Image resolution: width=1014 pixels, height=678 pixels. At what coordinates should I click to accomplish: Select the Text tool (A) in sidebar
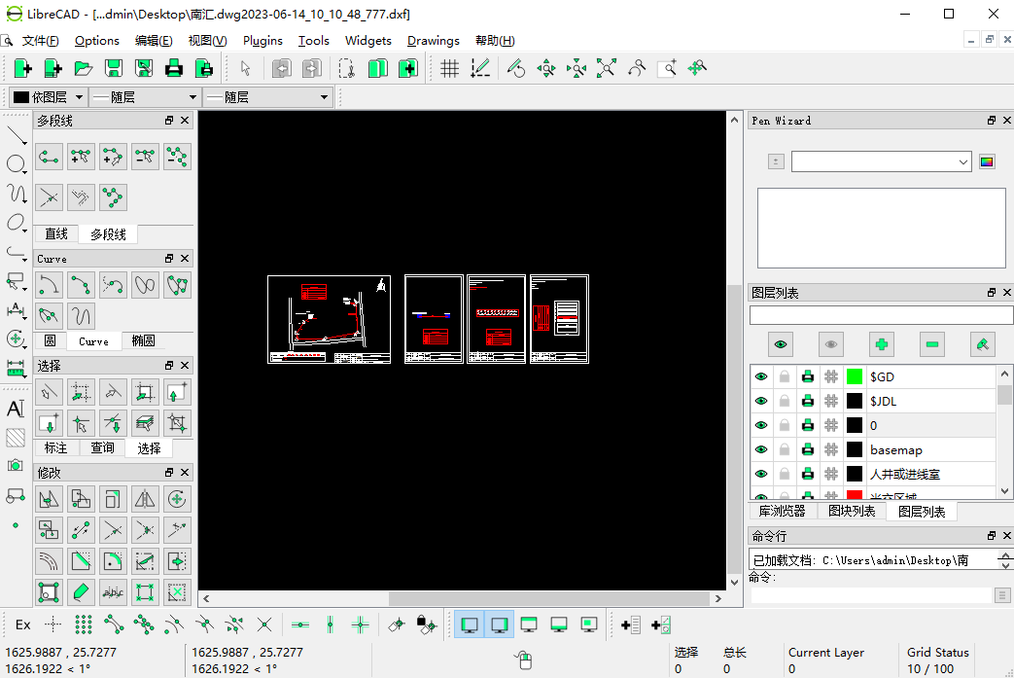click(16, 409)
